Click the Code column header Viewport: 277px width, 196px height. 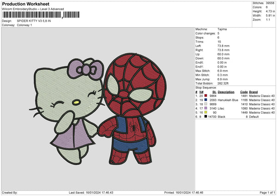(x=244, y=92)
